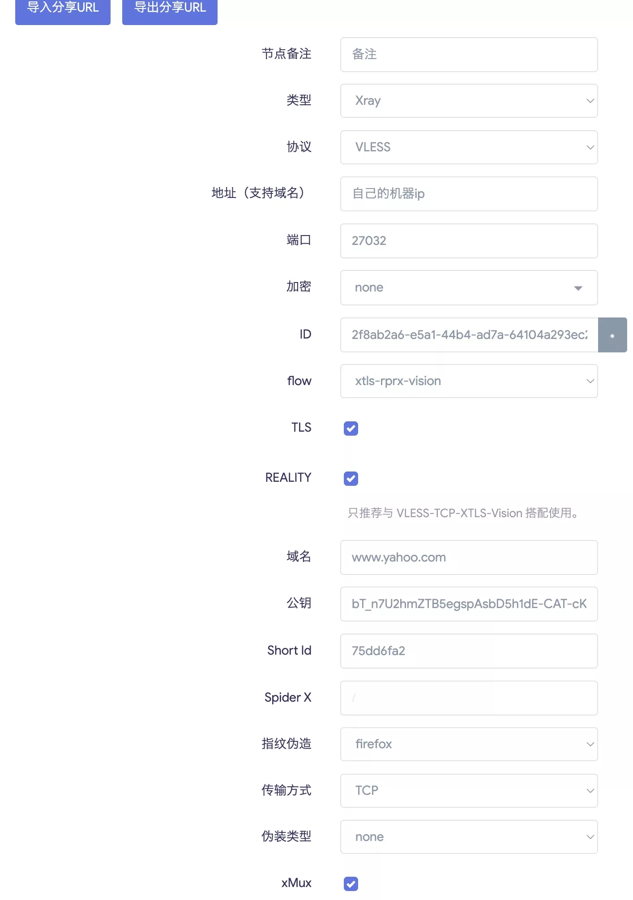Click the asterisk reveal button beside ID

pyautogui.click(x=612, y=335)
